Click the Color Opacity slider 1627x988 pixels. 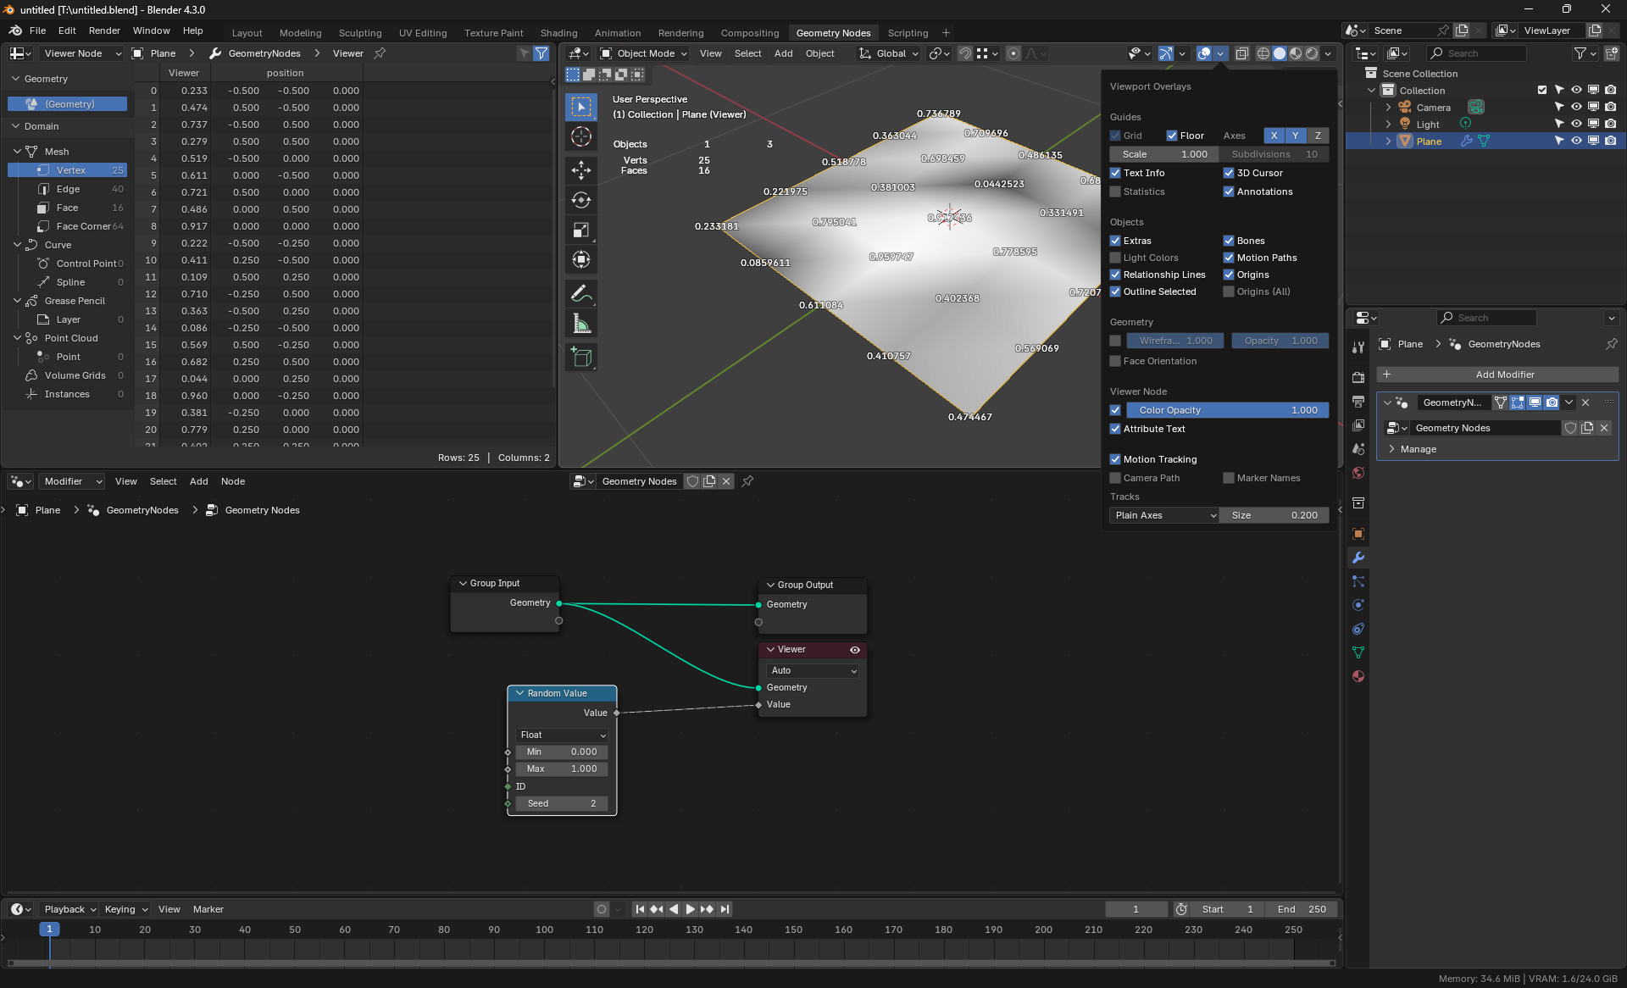click(x=1227, y=410)
